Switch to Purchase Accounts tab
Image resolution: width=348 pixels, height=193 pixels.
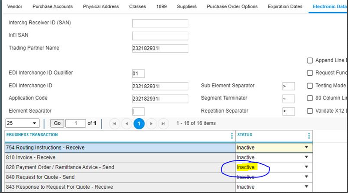[53, 7]
